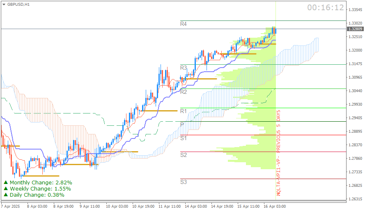Click the 1.32000 price scale value
Screen dimensions: 365x211
click(x=355, y=50)
